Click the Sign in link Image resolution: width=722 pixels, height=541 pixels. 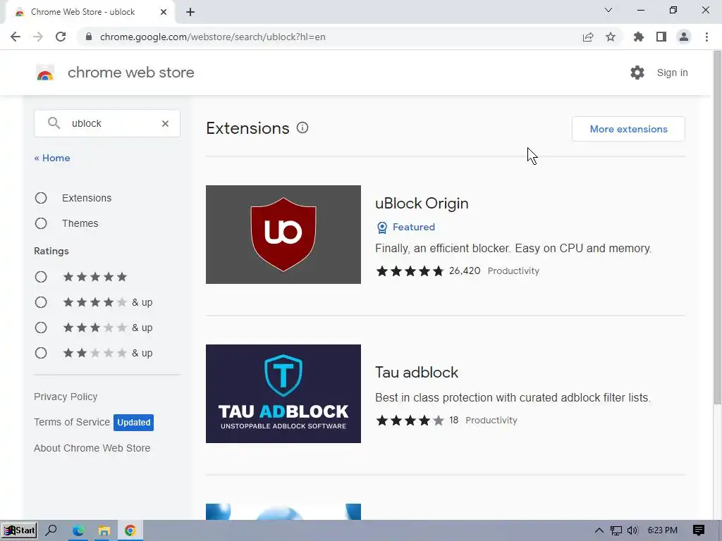(672, 73)
